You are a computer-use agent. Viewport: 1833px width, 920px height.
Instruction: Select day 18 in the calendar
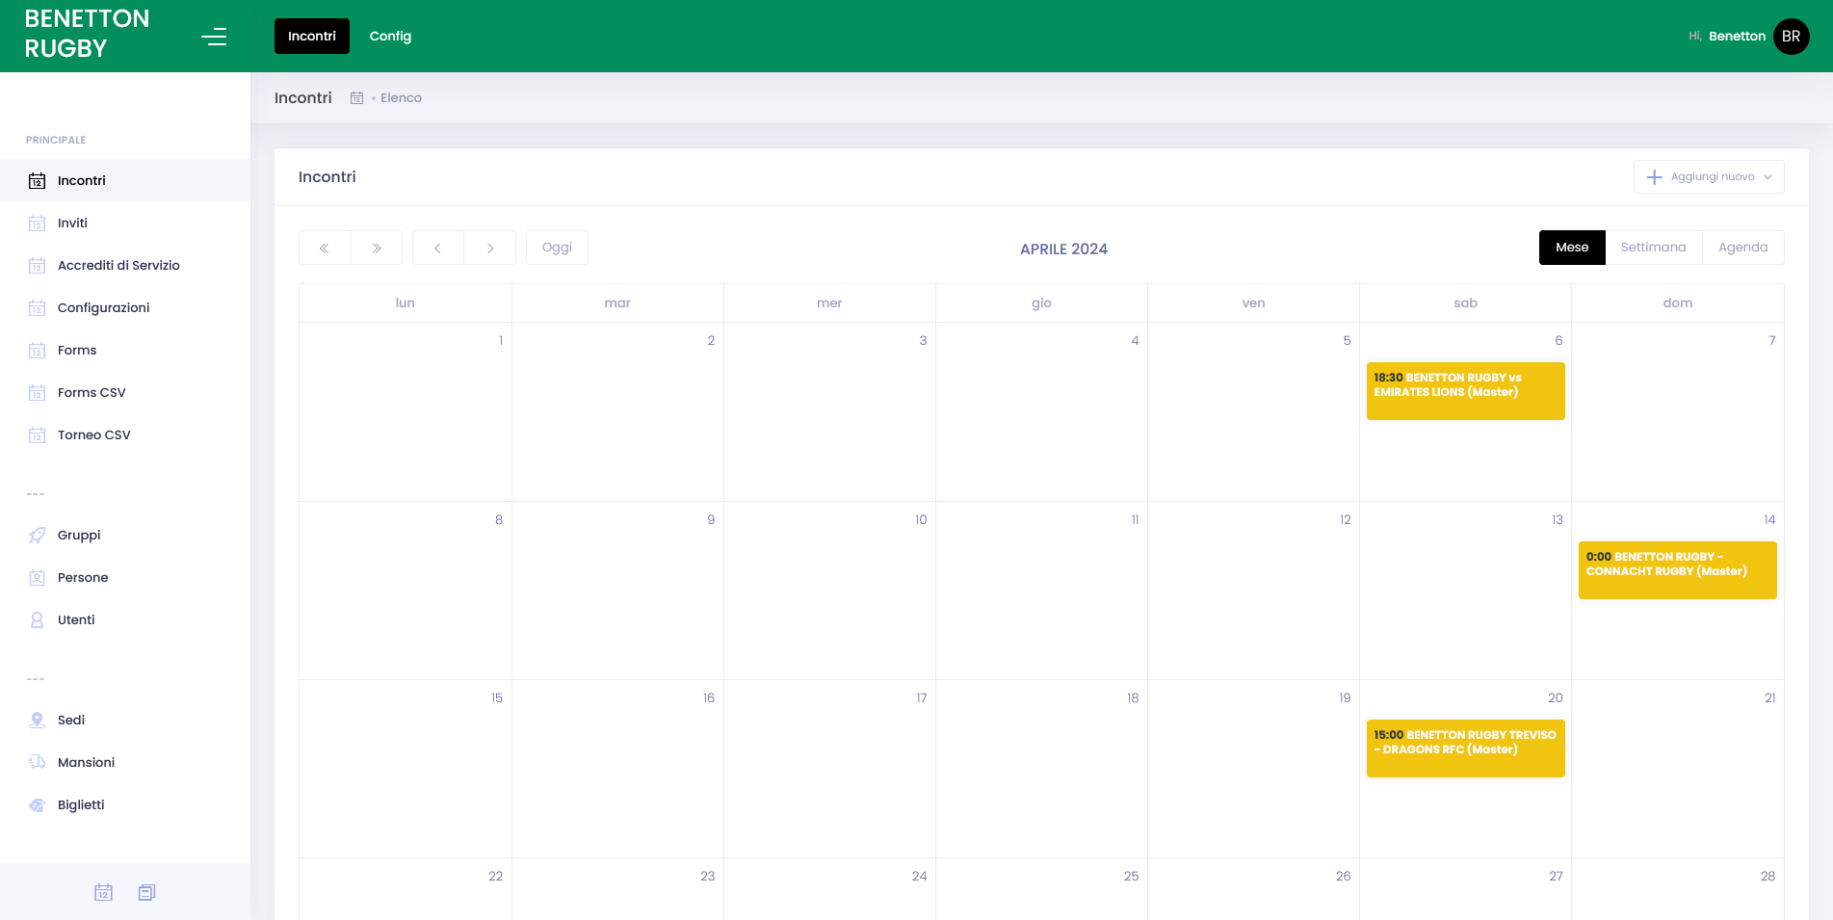tap(1133, 698)
